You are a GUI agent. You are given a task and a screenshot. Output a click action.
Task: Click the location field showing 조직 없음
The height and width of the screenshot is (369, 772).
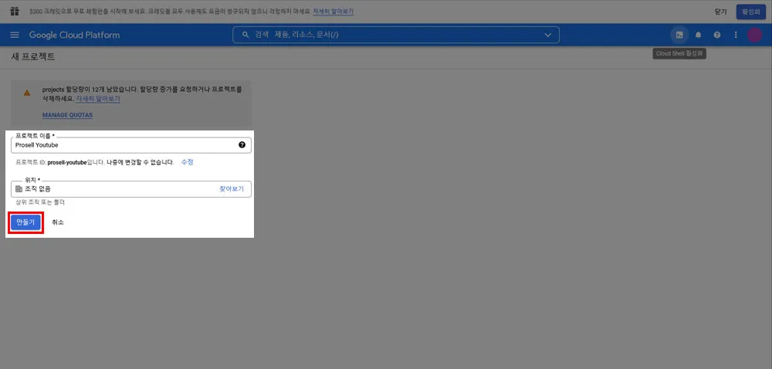tap(131, 189)
